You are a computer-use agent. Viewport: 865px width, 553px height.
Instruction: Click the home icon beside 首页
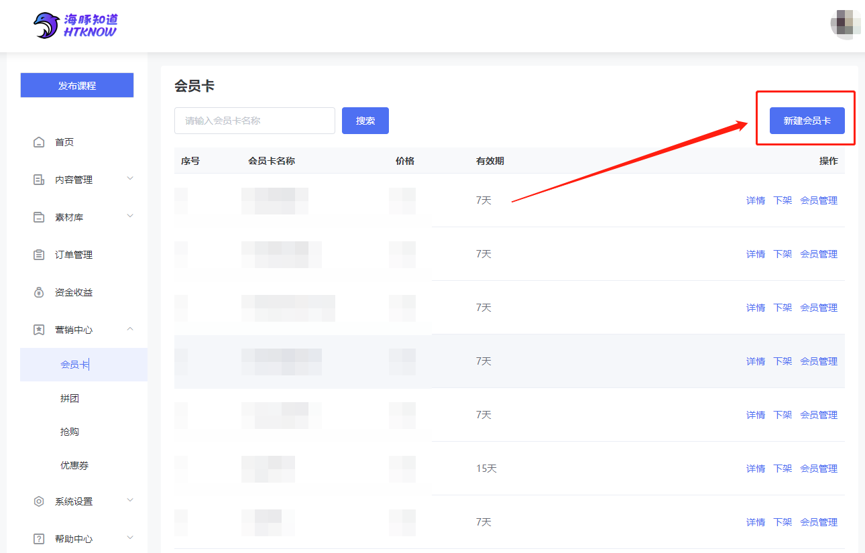(x=39, y=142)
